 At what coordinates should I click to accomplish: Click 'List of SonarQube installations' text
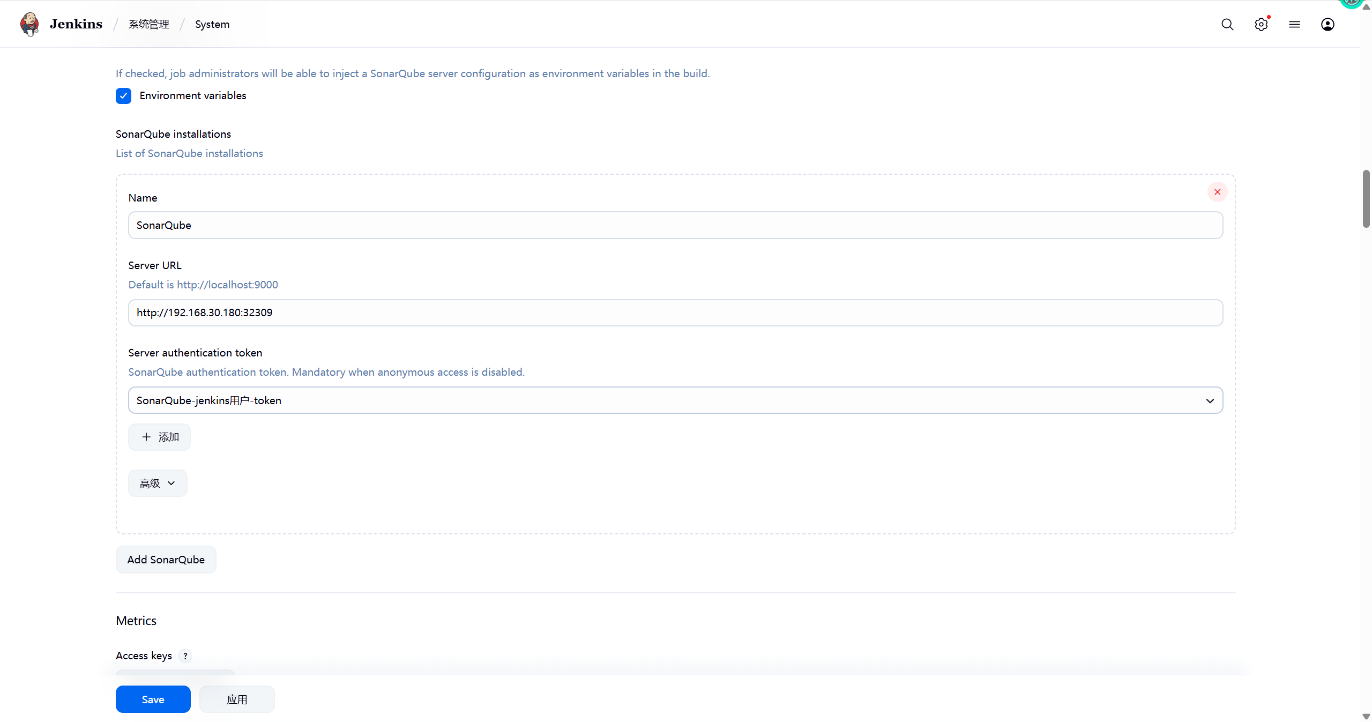(x=189, y=153)
